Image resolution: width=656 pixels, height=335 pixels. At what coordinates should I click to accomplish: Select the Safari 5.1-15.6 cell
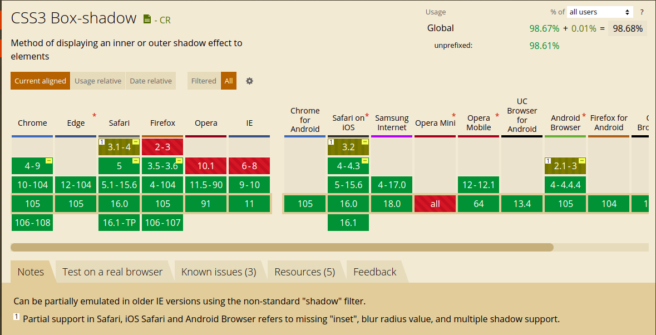(x=119, y=185)
